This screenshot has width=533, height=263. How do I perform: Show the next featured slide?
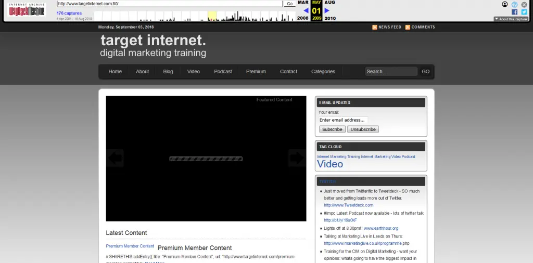coord(297,157)
